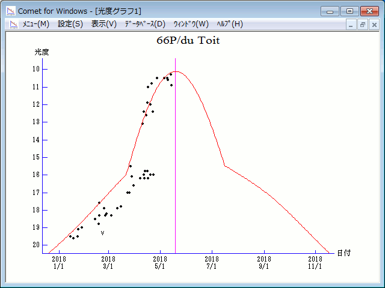Maximize the Comet for Windows window
This screenshot has width=385, height=288.
click(x=349, y=11)
